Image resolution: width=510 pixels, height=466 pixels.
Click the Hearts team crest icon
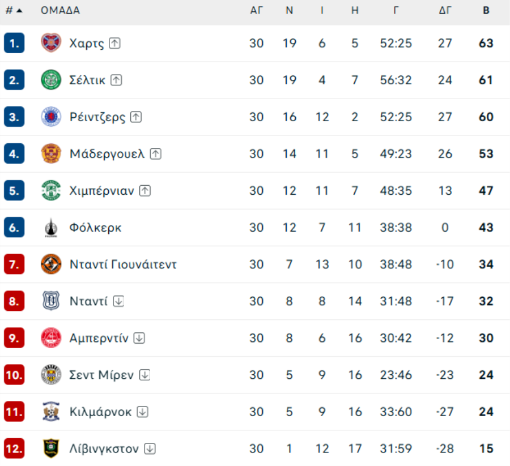[51, 43]
